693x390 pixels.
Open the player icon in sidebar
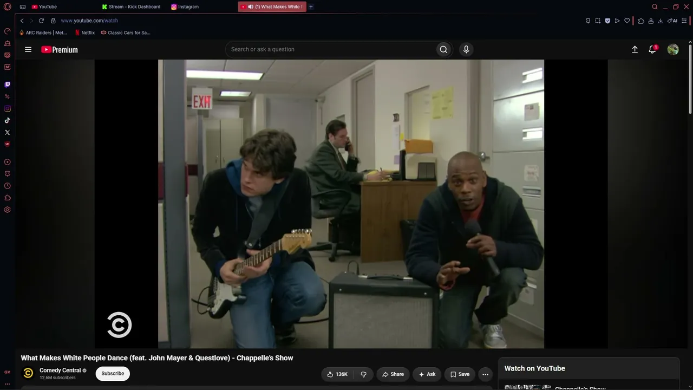click(8, 162)
